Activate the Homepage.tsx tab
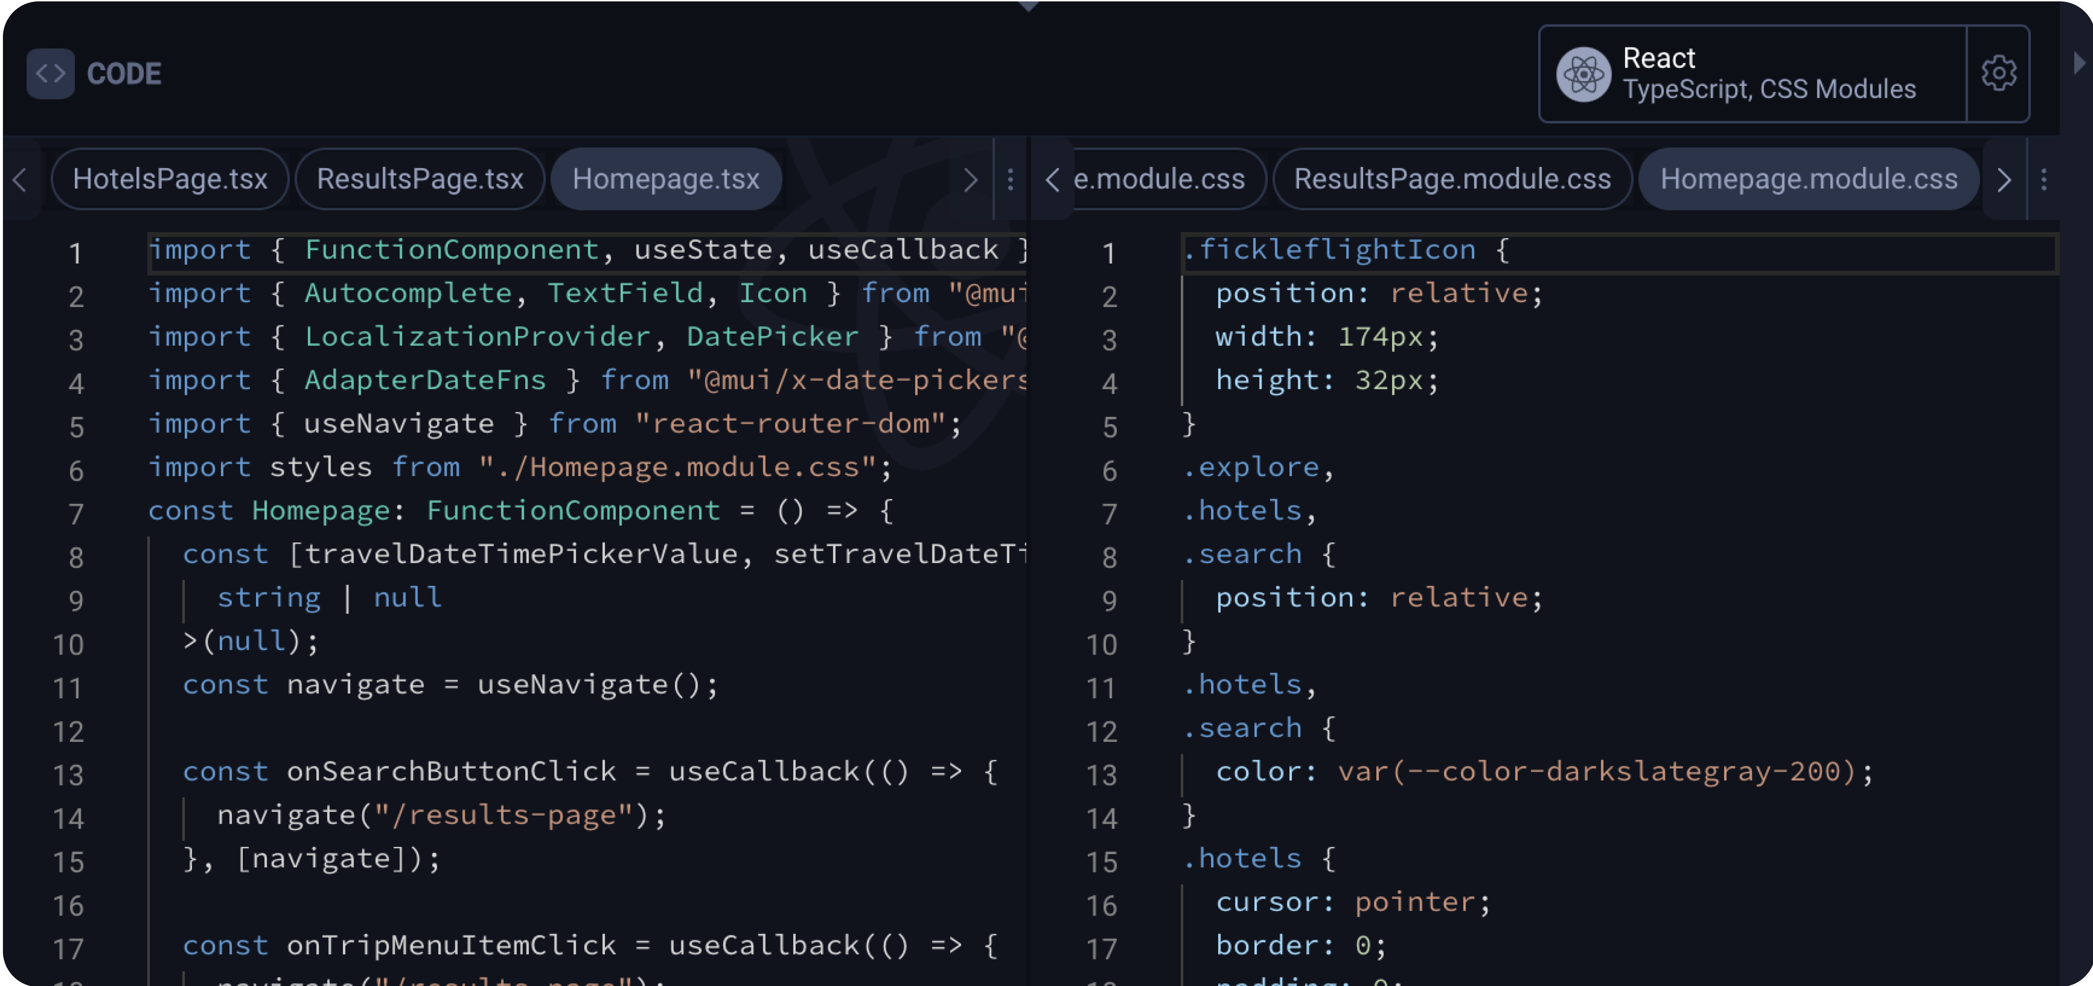The height and width of the screenshot is (986, 2093). tap(666, 179)
